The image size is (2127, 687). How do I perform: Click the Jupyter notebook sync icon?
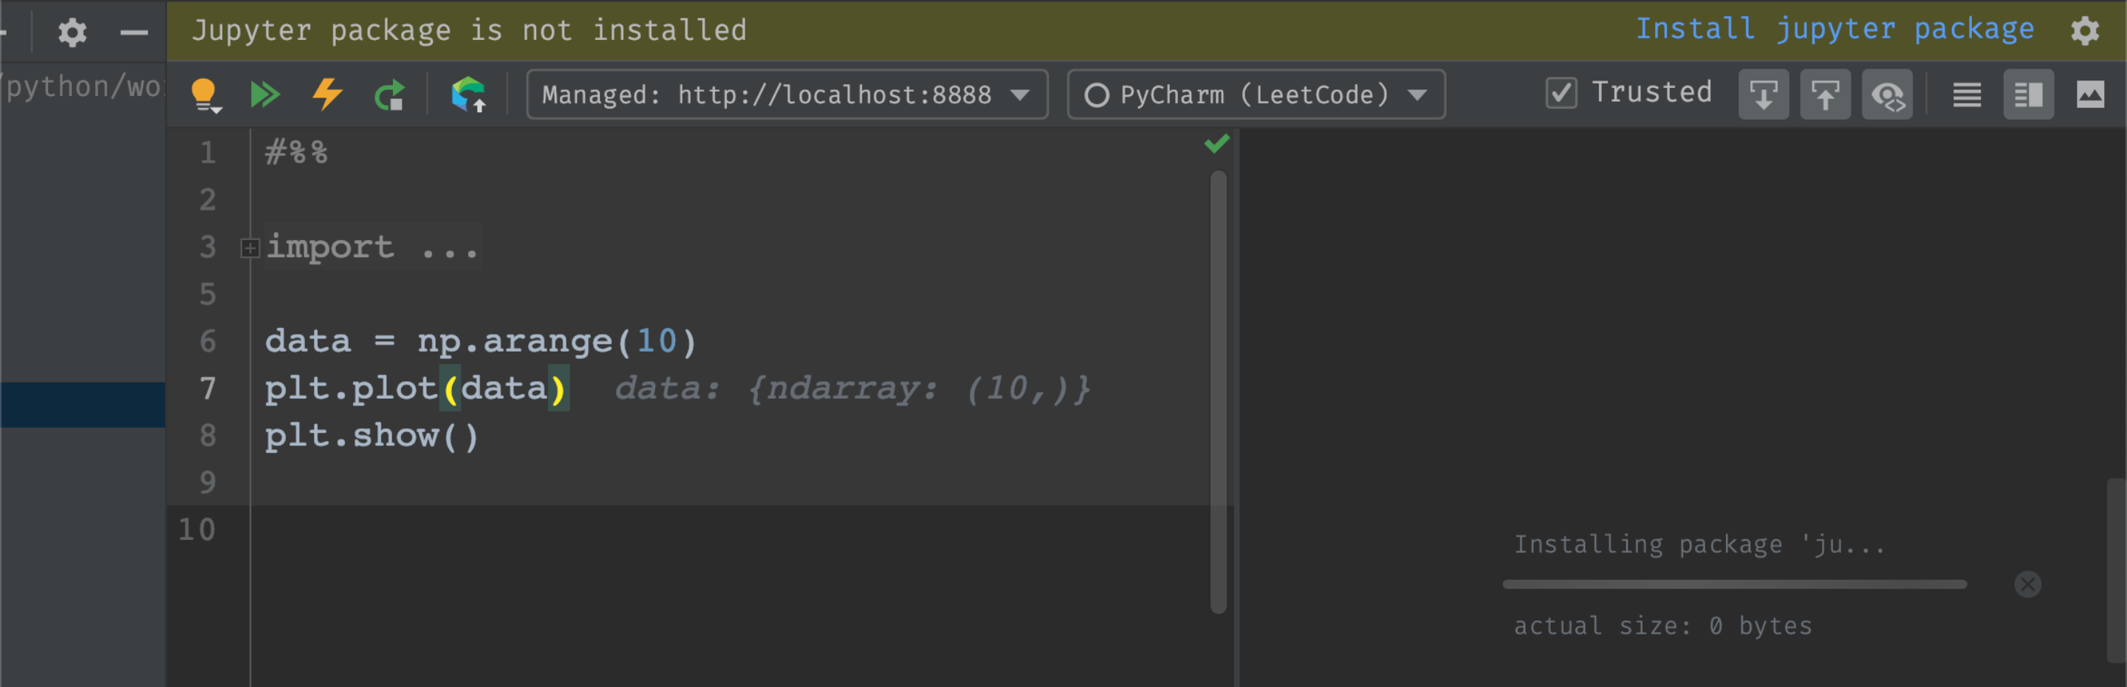(468, 94)
